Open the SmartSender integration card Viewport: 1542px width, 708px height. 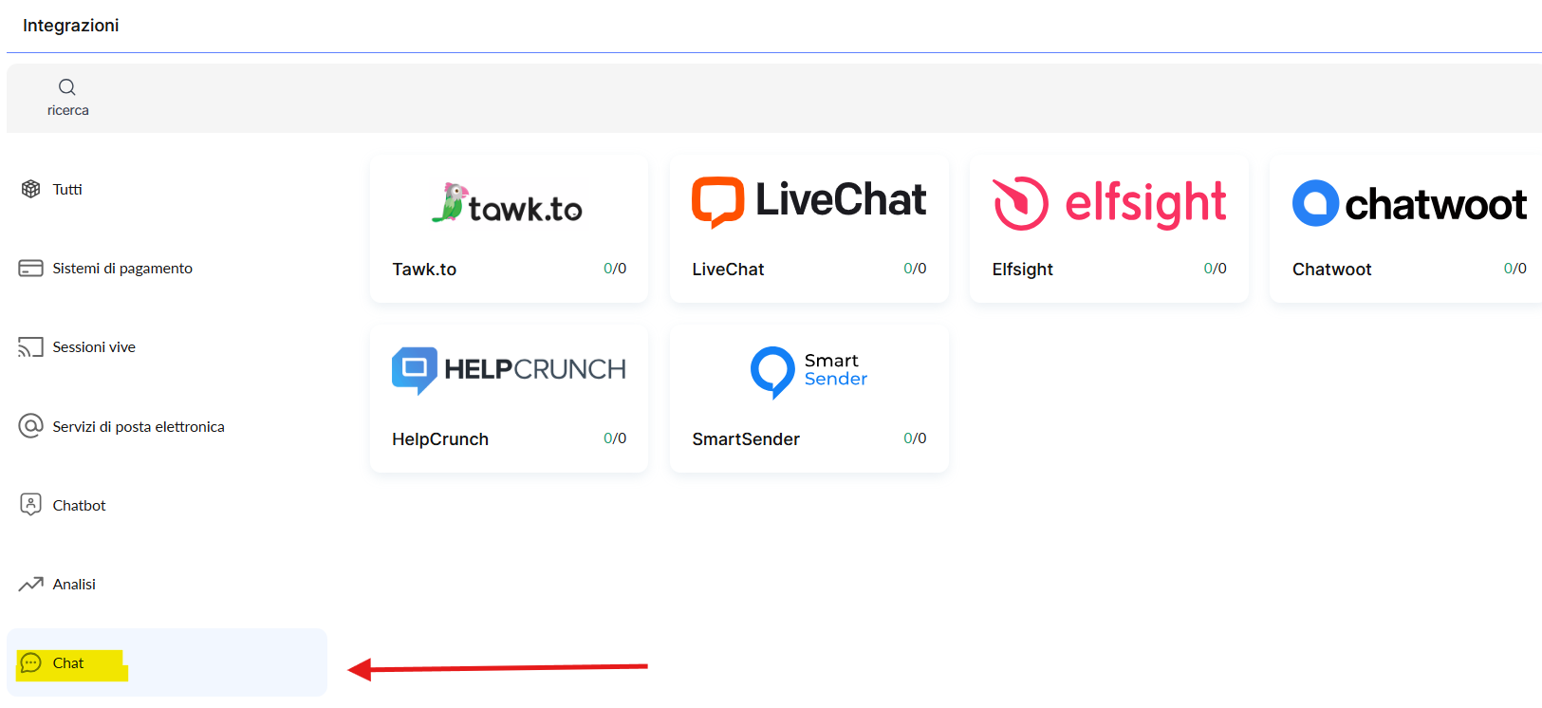[809, 399]
